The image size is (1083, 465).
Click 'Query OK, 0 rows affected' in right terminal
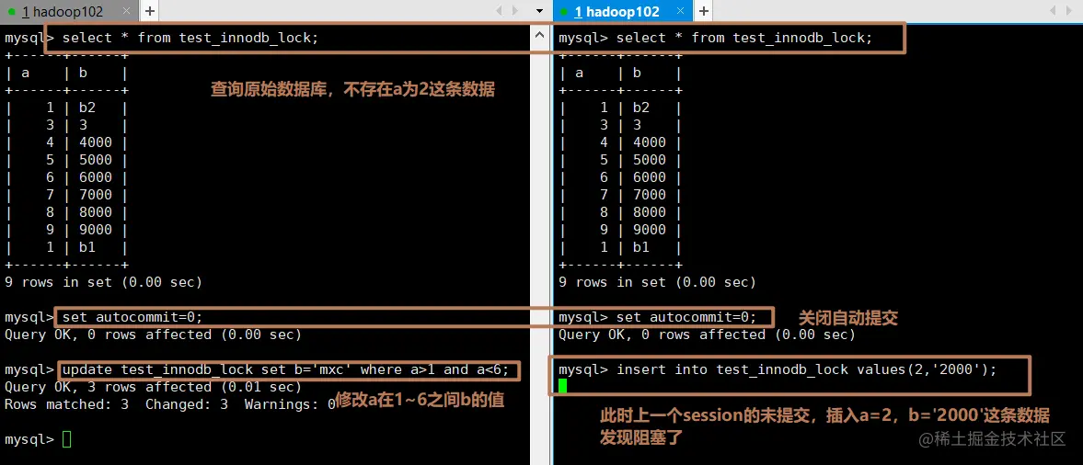708,335
